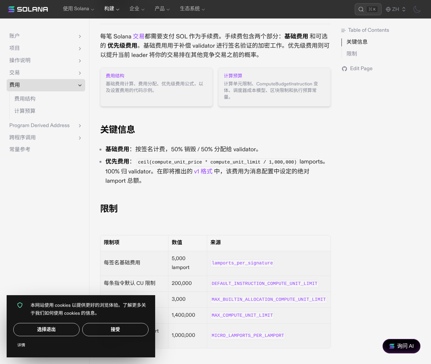Open the 使用 Solana menu
Screen dimensions: 431x364
(x=79, y=9)
